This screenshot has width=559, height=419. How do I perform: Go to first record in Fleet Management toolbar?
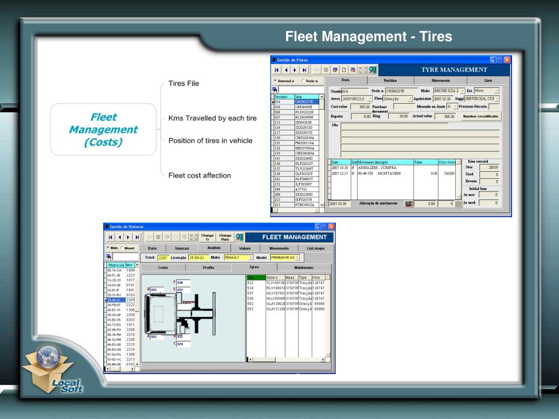(x=110, y=237)
